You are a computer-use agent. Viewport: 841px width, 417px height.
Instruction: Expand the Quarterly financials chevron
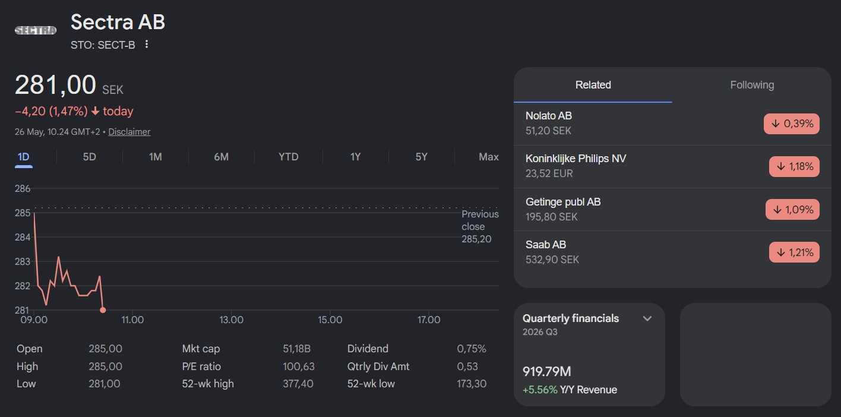647,318
